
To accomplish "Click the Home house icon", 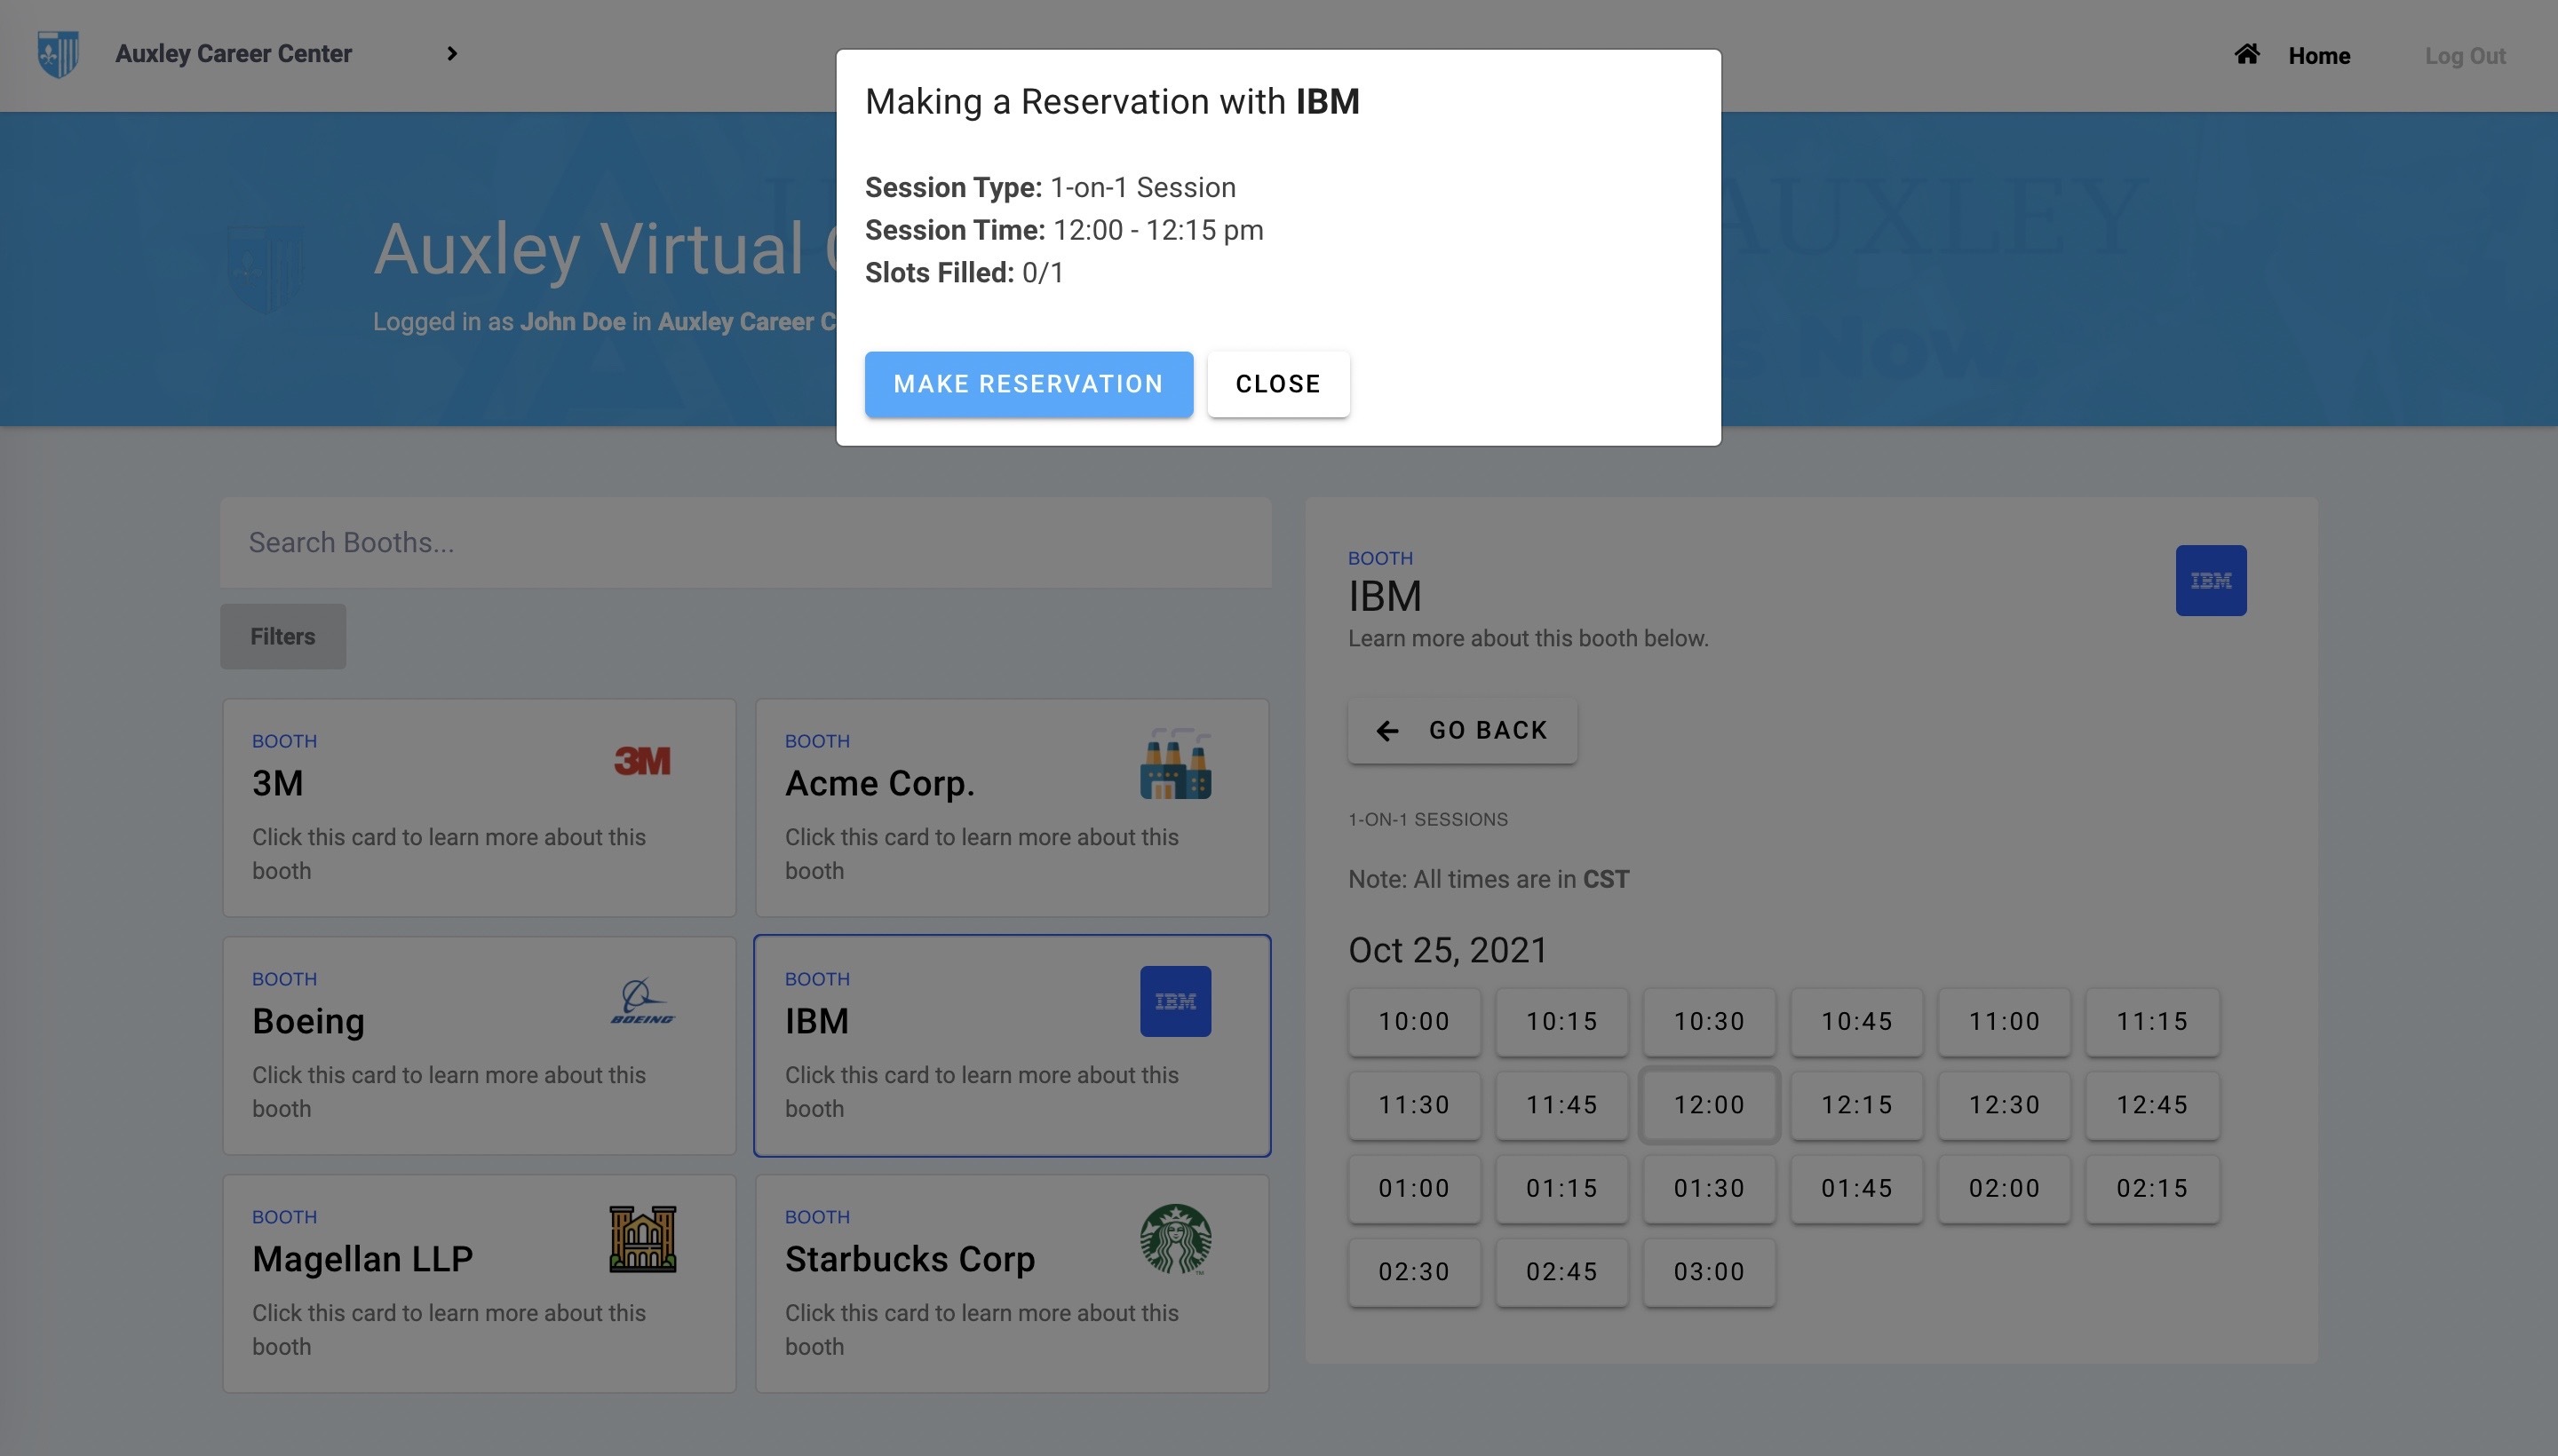I will click(2247, 54).
